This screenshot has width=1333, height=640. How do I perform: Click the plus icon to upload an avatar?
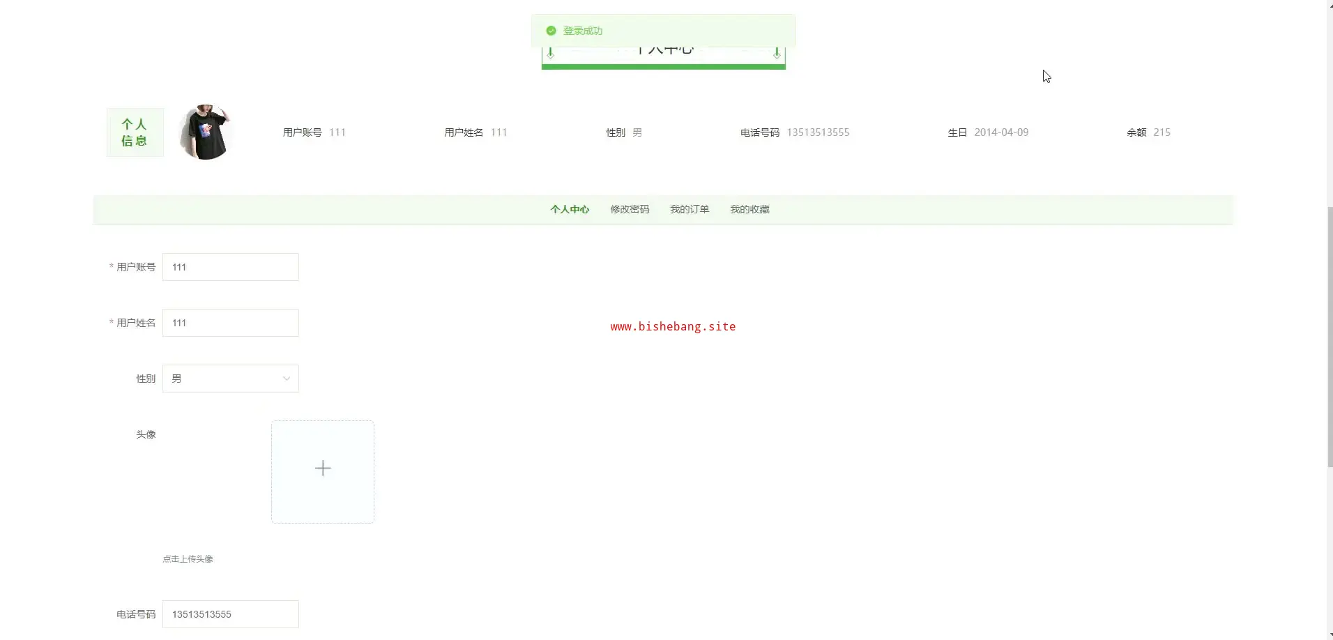323,468
